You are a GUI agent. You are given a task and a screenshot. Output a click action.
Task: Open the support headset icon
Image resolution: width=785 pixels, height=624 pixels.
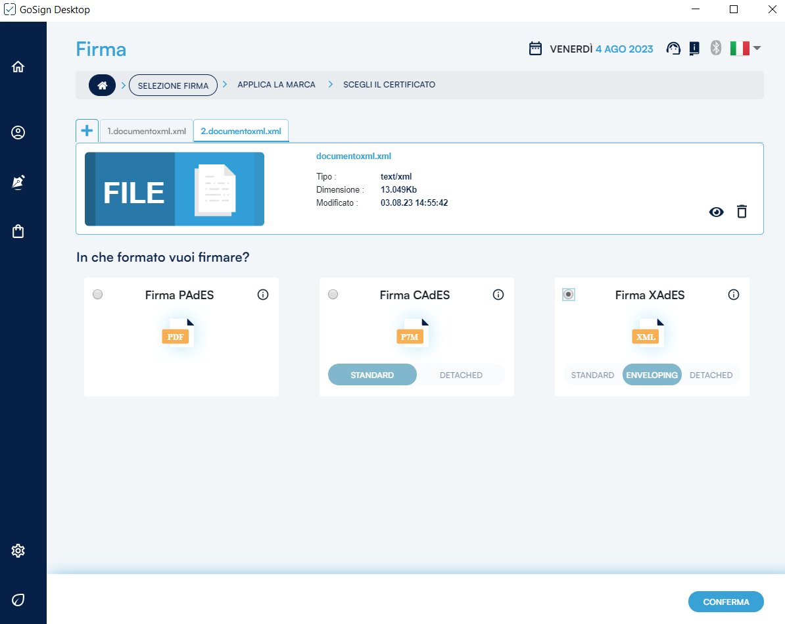pos(673,49)
